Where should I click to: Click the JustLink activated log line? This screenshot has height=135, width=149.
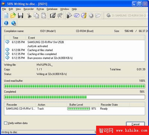38,46
